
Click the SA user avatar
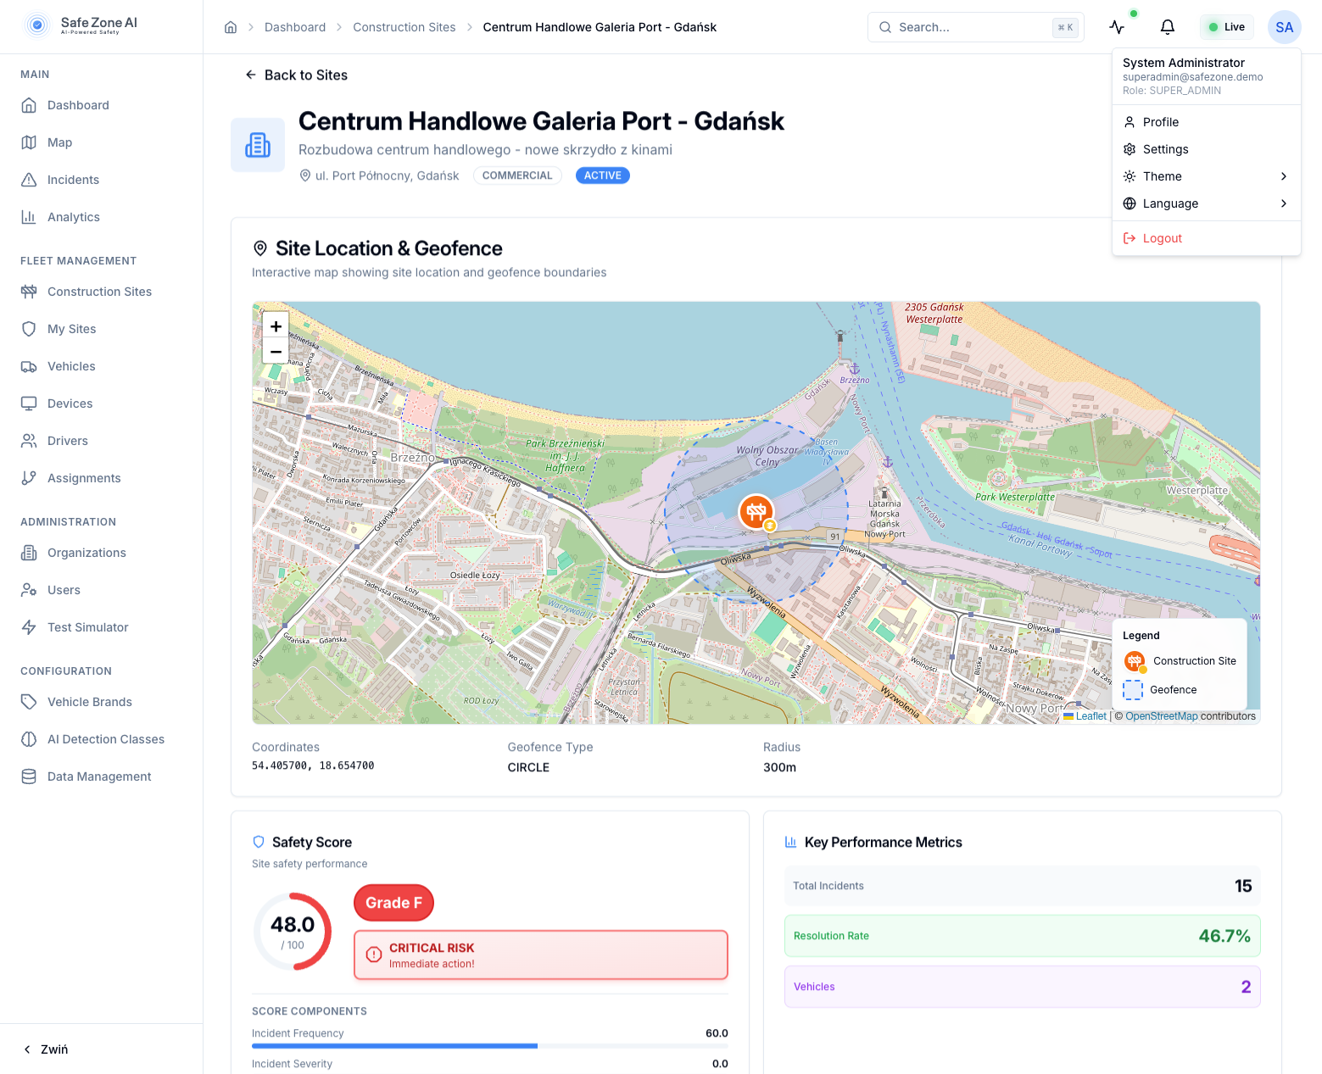(x=1284, y=27)
